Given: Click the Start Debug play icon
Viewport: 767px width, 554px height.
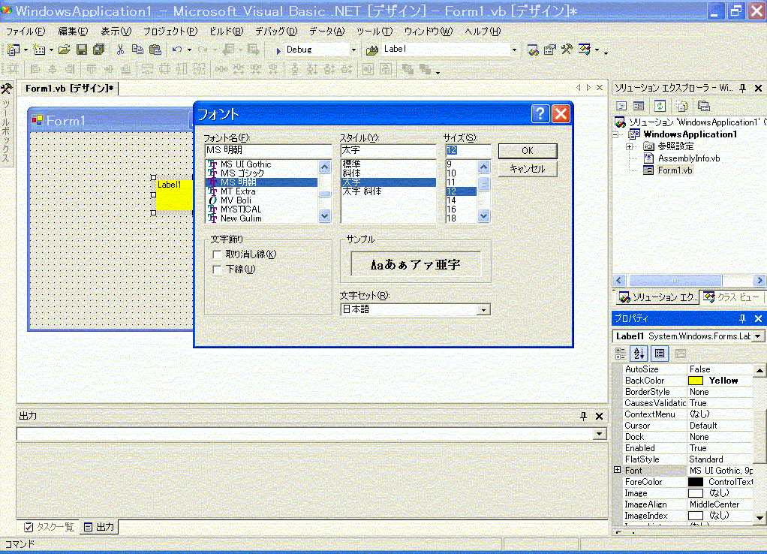Looking at the screenshot, I should point(278,50).
